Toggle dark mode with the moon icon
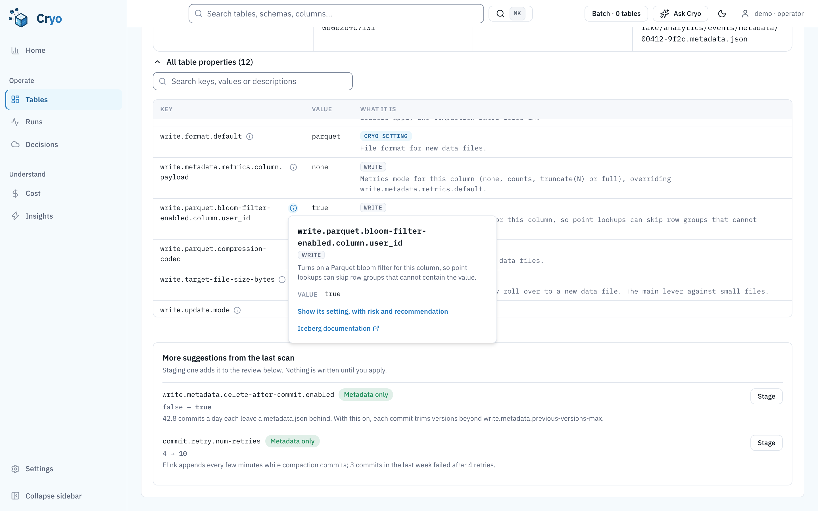818x511 pixels. point(722,14)
